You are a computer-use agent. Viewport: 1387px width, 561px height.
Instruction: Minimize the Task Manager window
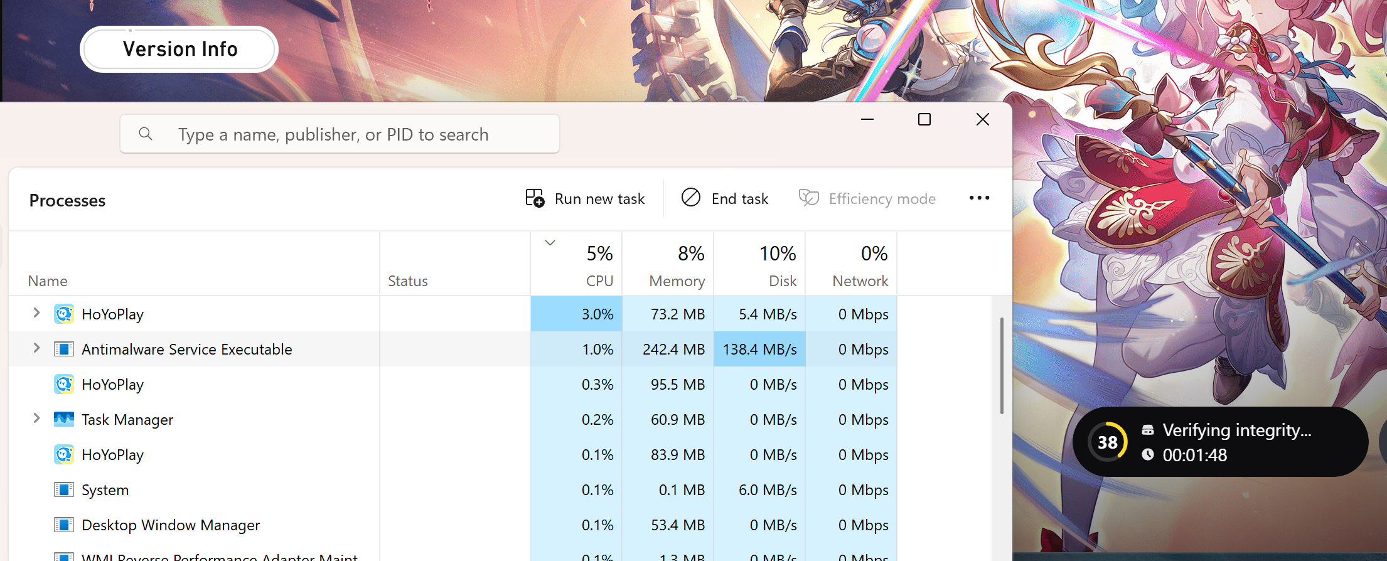tap(867, 119)
